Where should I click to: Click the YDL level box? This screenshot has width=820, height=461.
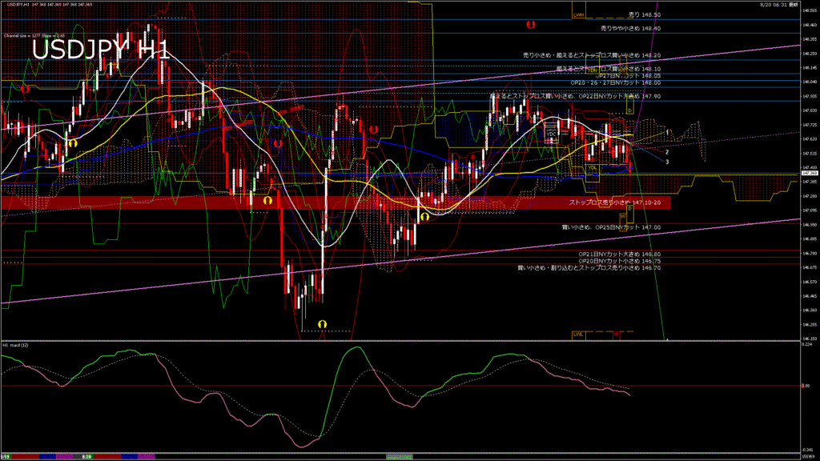click(593, 167)
